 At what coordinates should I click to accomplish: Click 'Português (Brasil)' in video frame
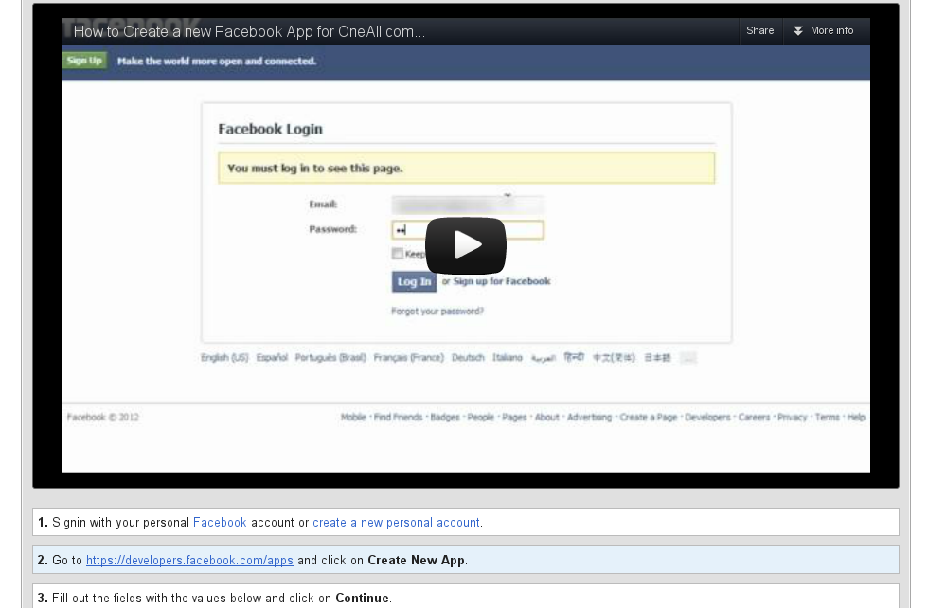pos(330,358)
